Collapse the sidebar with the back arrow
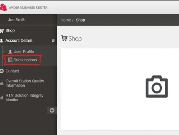179x135 pixels. [52, 110]
